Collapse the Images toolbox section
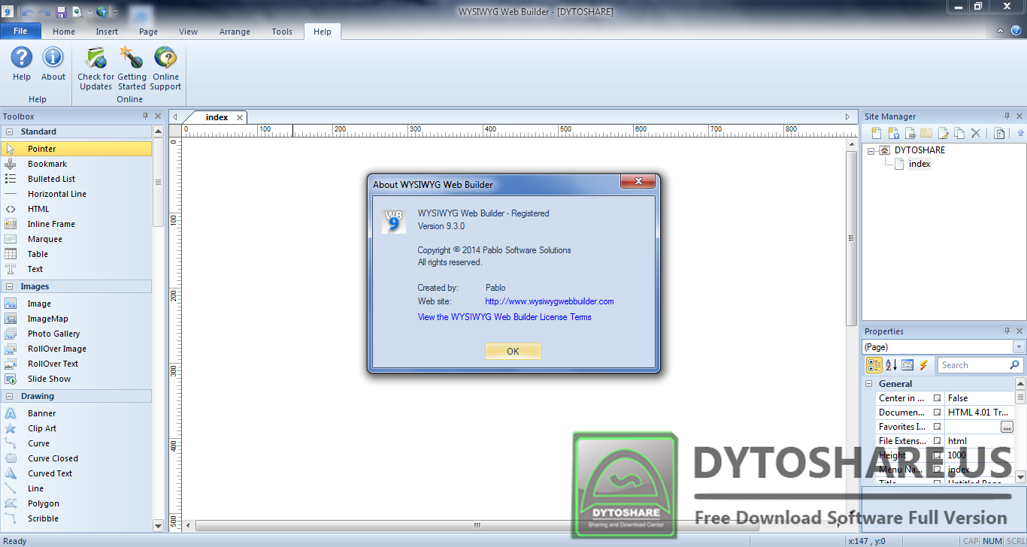Screen dimensions: 1027x547 pyautogui.click(x=9, y=286)
